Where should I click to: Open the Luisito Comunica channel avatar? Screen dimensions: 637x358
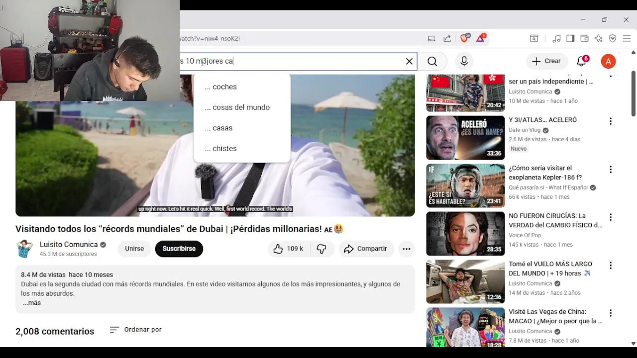click(x=24, y=249)
